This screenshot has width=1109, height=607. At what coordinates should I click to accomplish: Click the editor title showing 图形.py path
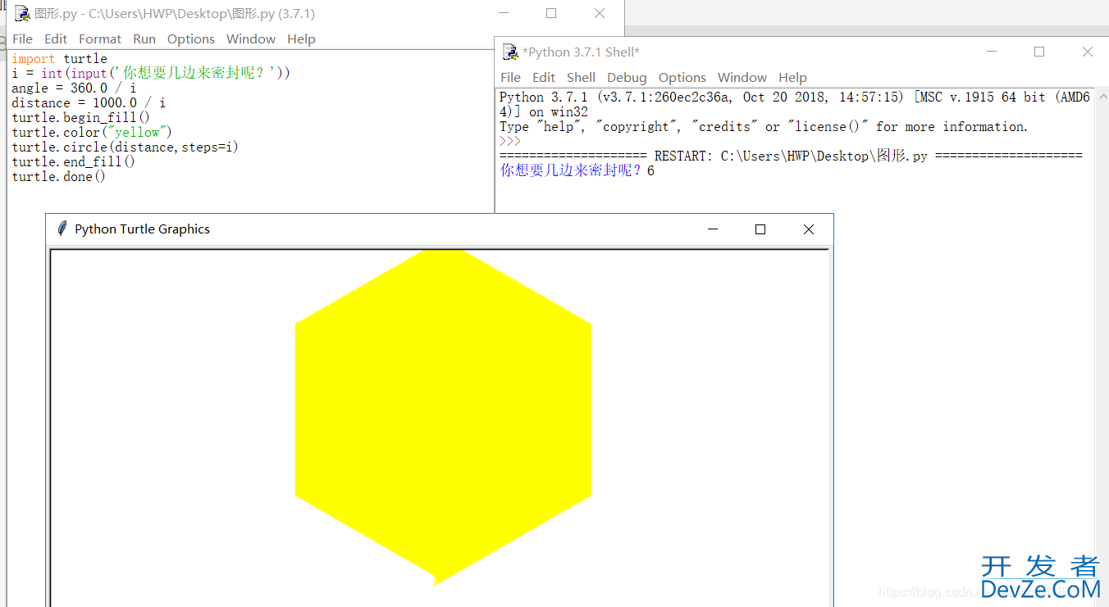tap(174, 13)
